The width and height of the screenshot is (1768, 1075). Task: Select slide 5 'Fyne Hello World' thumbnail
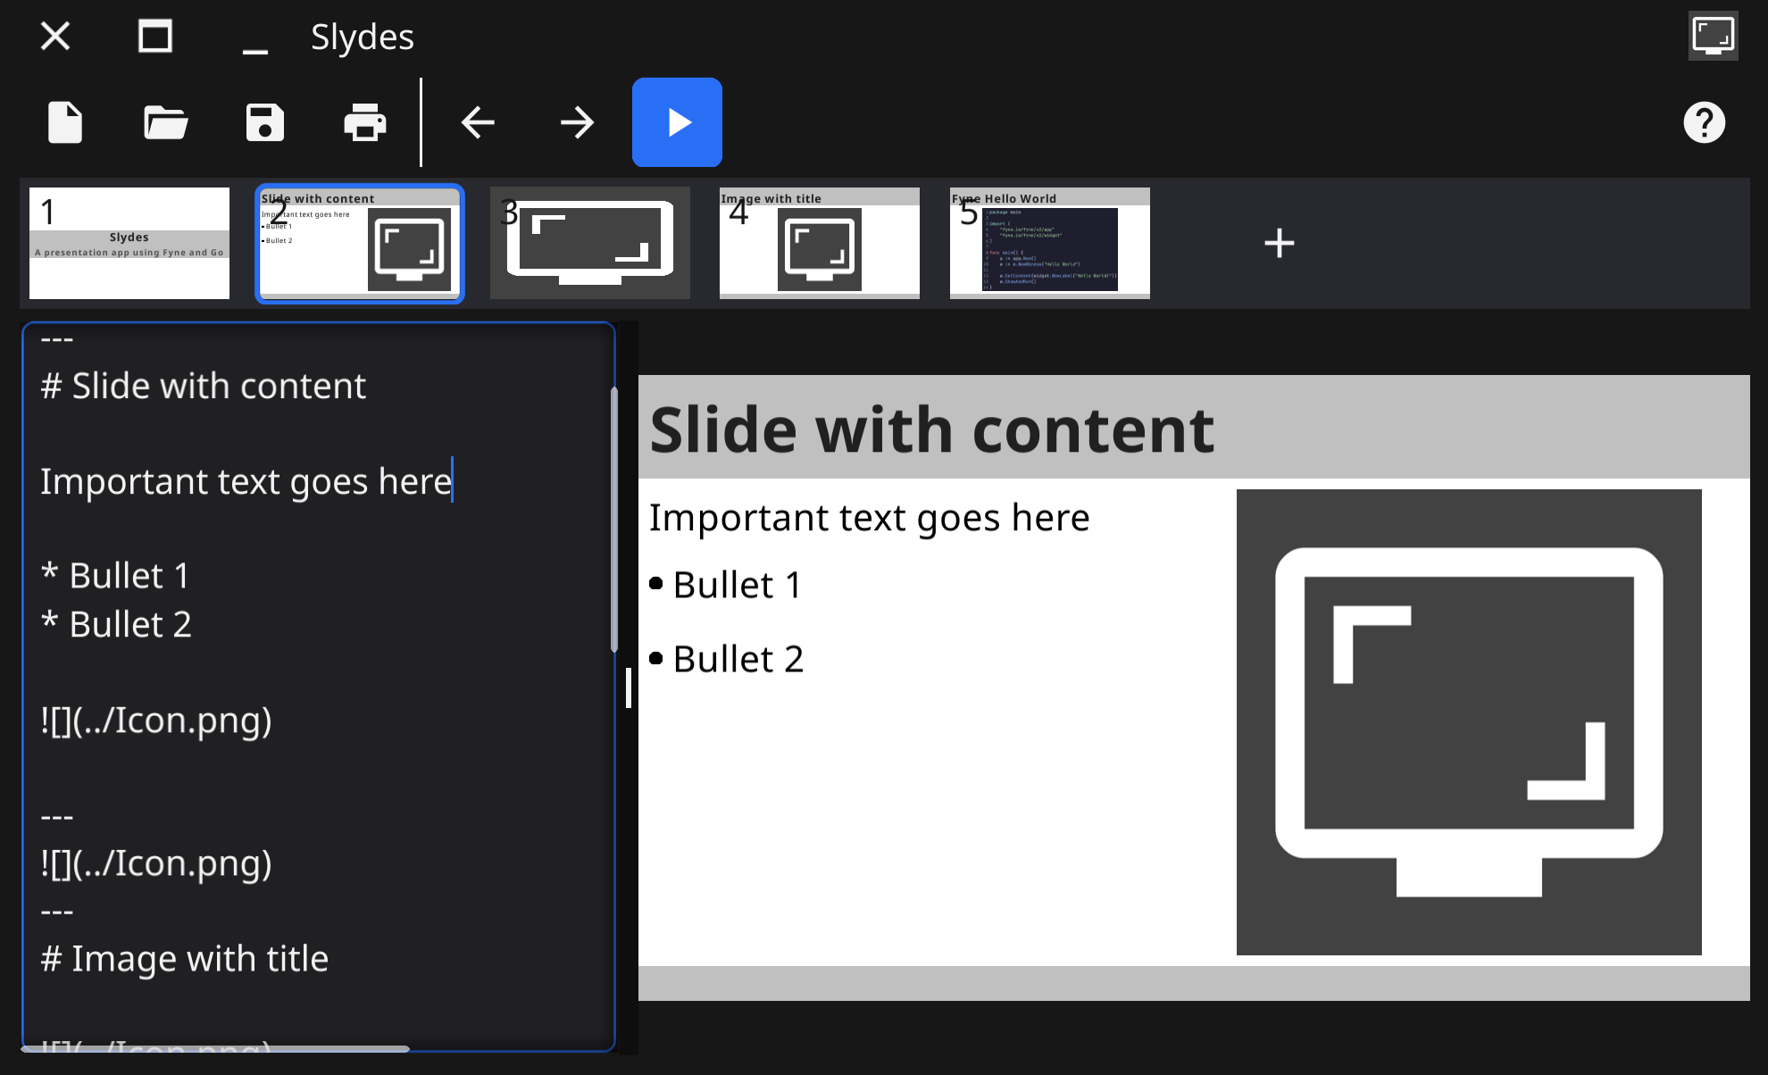[x=1050, y=243]
